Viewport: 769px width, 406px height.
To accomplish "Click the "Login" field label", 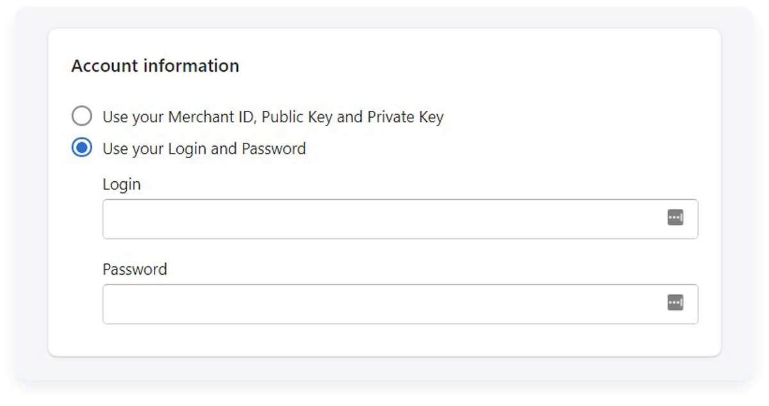I will pos(121,185).
